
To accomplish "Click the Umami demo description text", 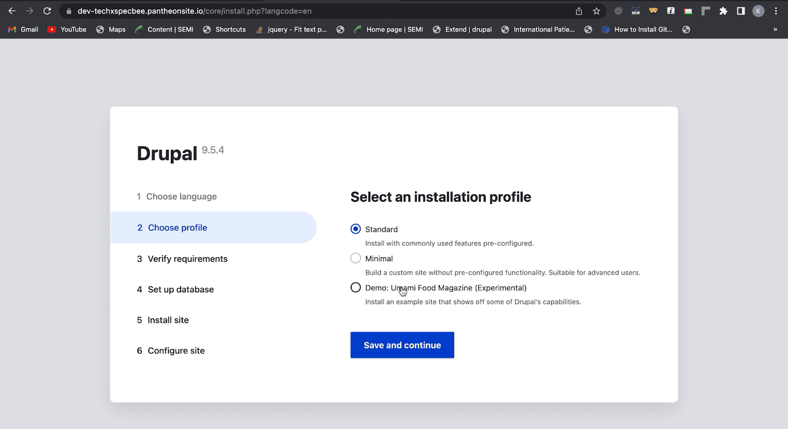I will point(473,302).
